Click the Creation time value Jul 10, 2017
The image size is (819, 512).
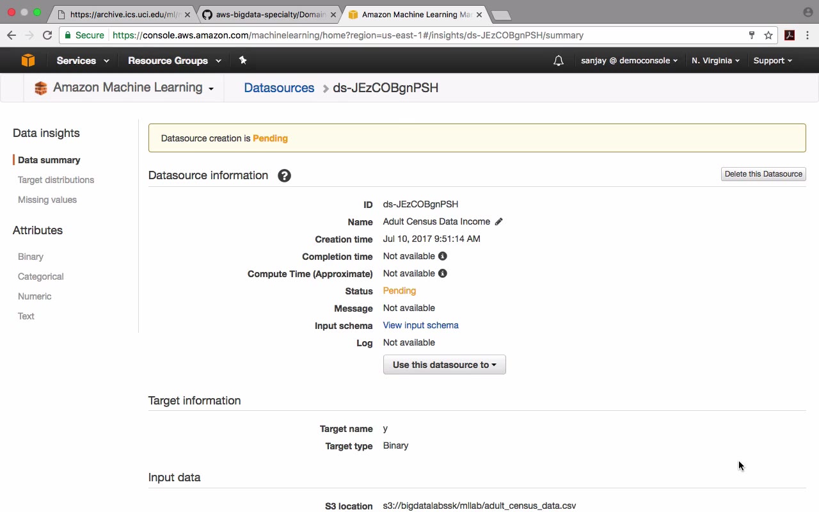[431, 239]
